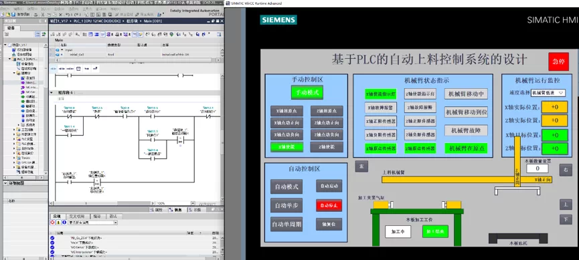Click the 上 move-up arrow button on HMI
The height and width of the screenshot is (260, 579).
tap(566, 204)
